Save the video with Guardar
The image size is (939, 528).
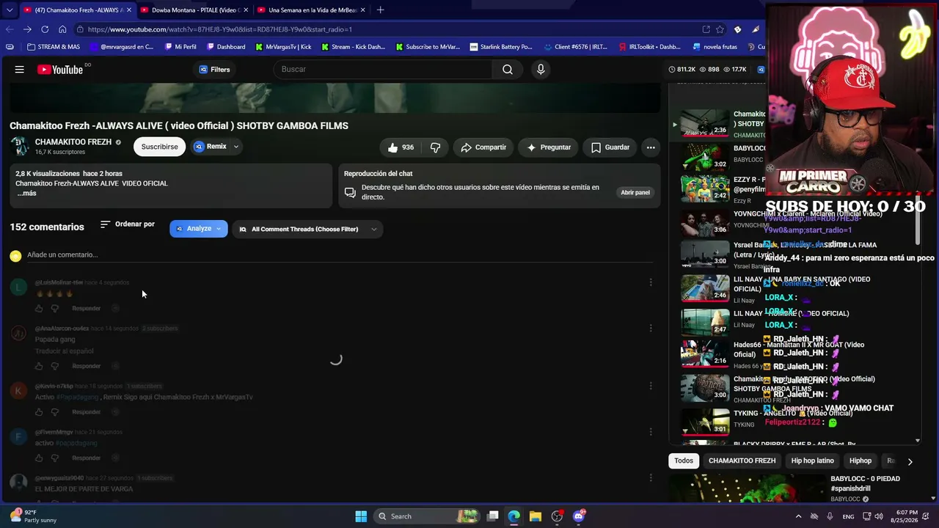pyautogui.click(x=610, y=147)
